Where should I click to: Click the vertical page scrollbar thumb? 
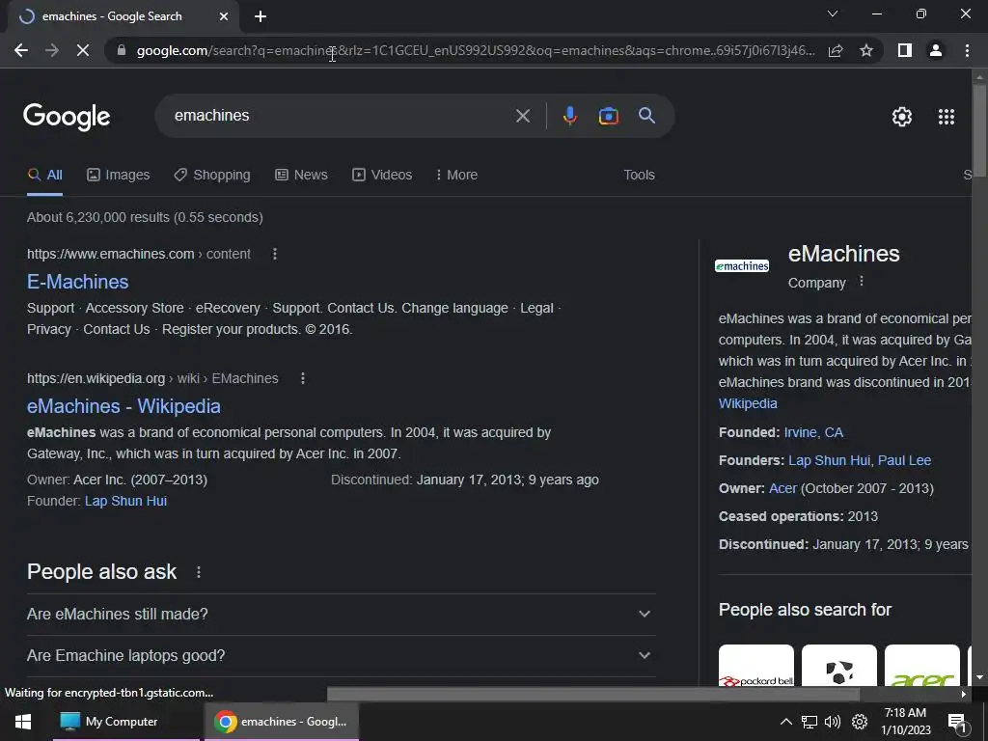[x=979, y=130]
